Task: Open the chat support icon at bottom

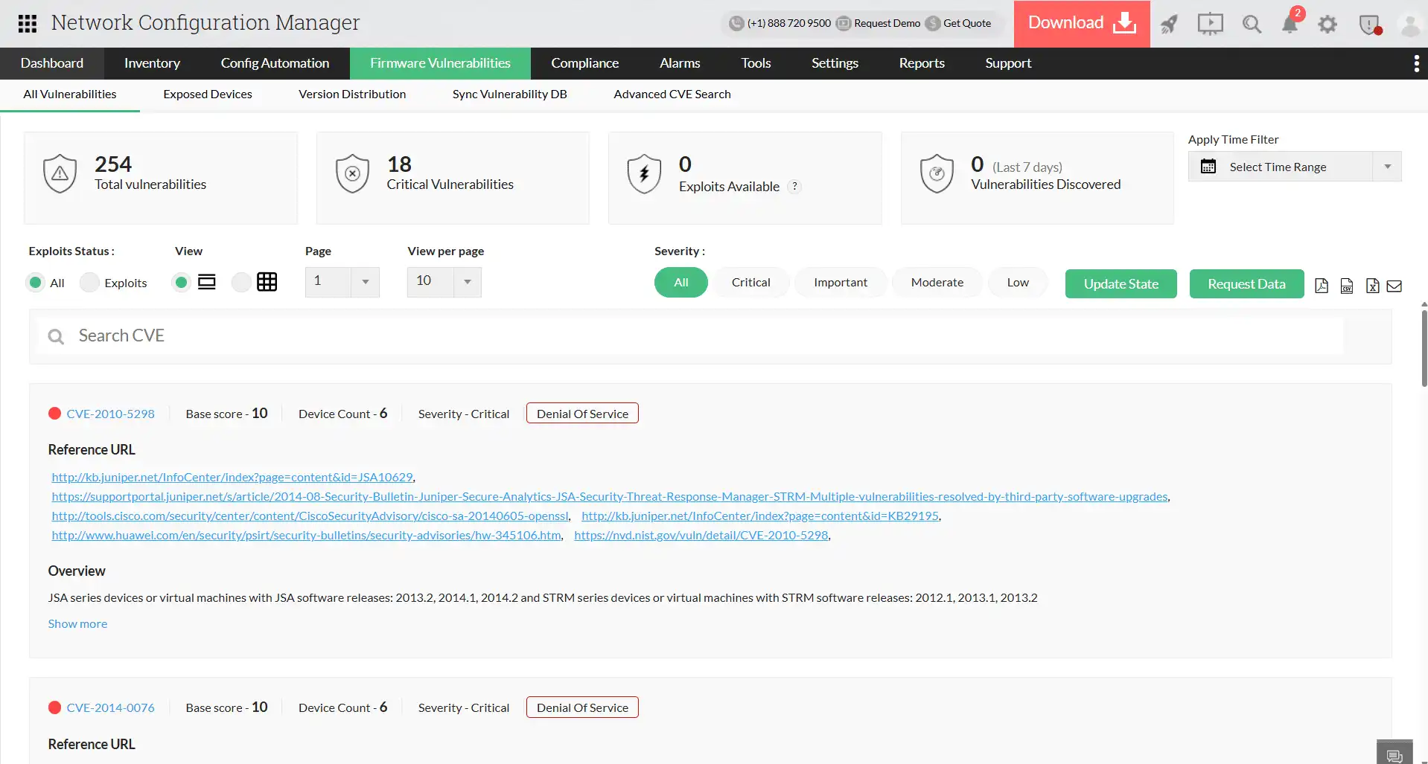Action: pyautogui.click(x=1394, y=754)
